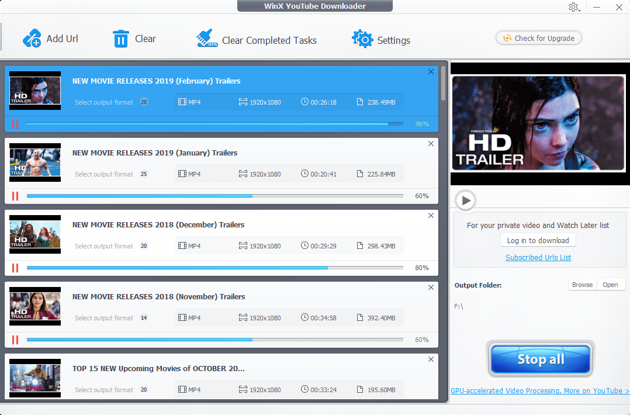This screenshot has height=415, width=630.
Task: Click the download list scrollbar
Action: (x=443, y=83)
